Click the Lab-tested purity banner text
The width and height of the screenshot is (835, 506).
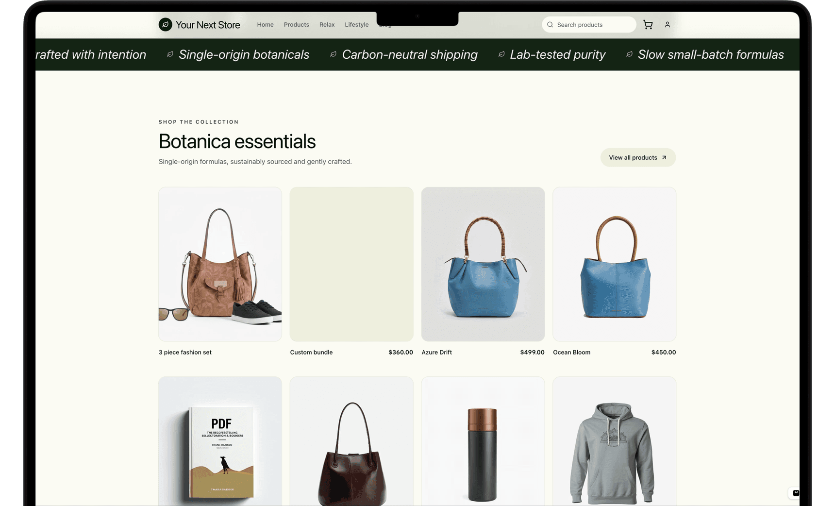(x=557, y=54)
